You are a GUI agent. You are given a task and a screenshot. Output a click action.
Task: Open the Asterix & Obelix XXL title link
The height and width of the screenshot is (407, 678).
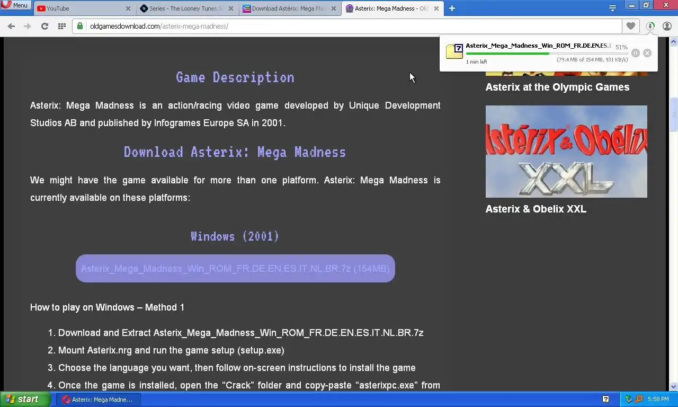(536, 209)
